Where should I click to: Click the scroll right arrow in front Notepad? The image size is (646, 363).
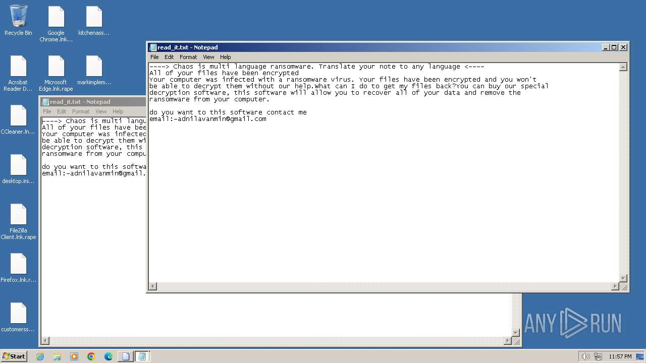[615, 286]
